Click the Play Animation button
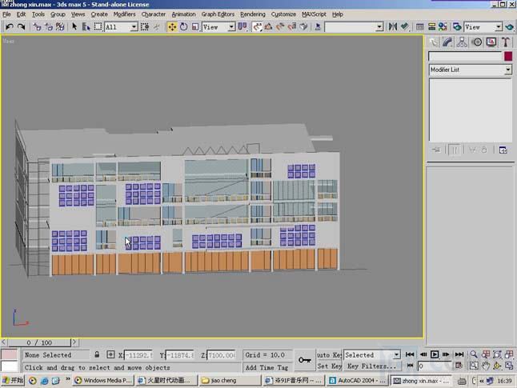Screen dimensions: 517x388 (435, 354)
